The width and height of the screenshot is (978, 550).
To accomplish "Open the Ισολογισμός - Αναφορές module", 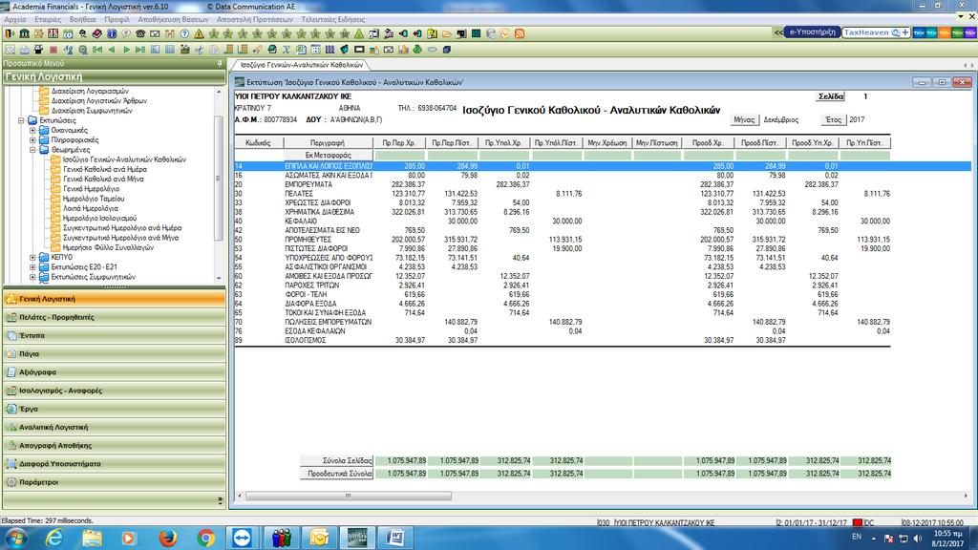I will (x=115, y=391).
